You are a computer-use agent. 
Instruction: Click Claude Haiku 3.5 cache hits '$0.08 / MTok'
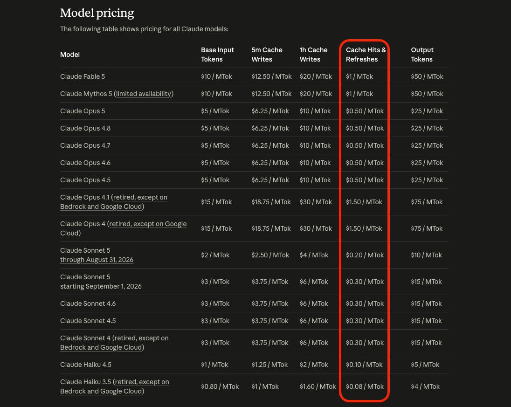[365, 387]
